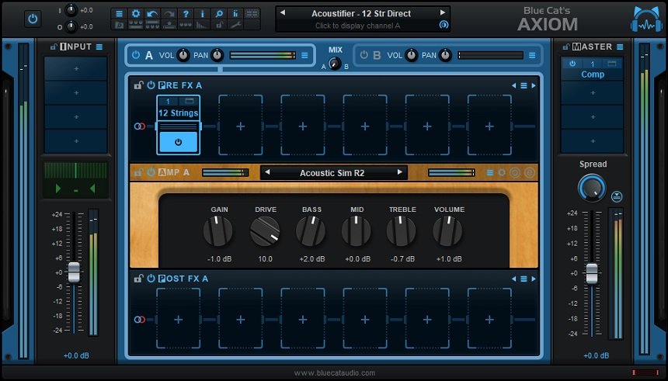Image resolution: width=668 pixels, height=381 pixels.
Task: Open www.bluecataudio.com link in footer
Action: click(x=335, y=373)
